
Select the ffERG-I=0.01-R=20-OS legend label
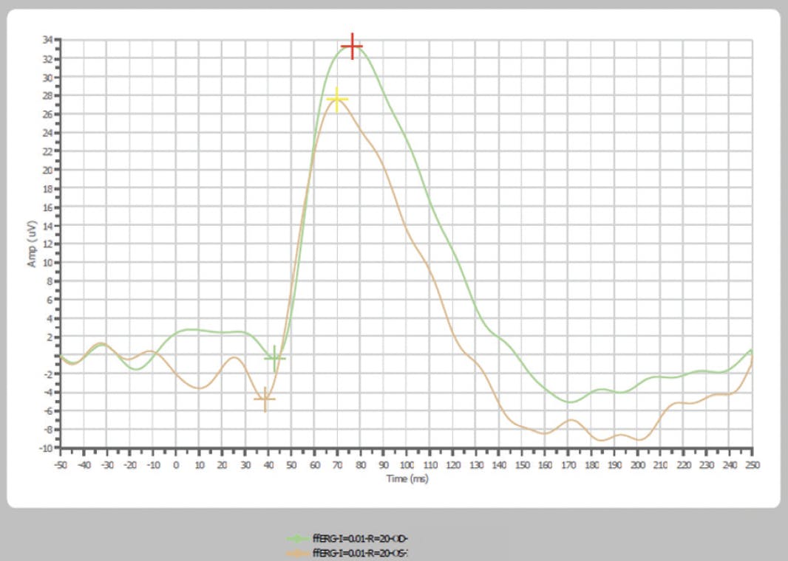(361, 552)
